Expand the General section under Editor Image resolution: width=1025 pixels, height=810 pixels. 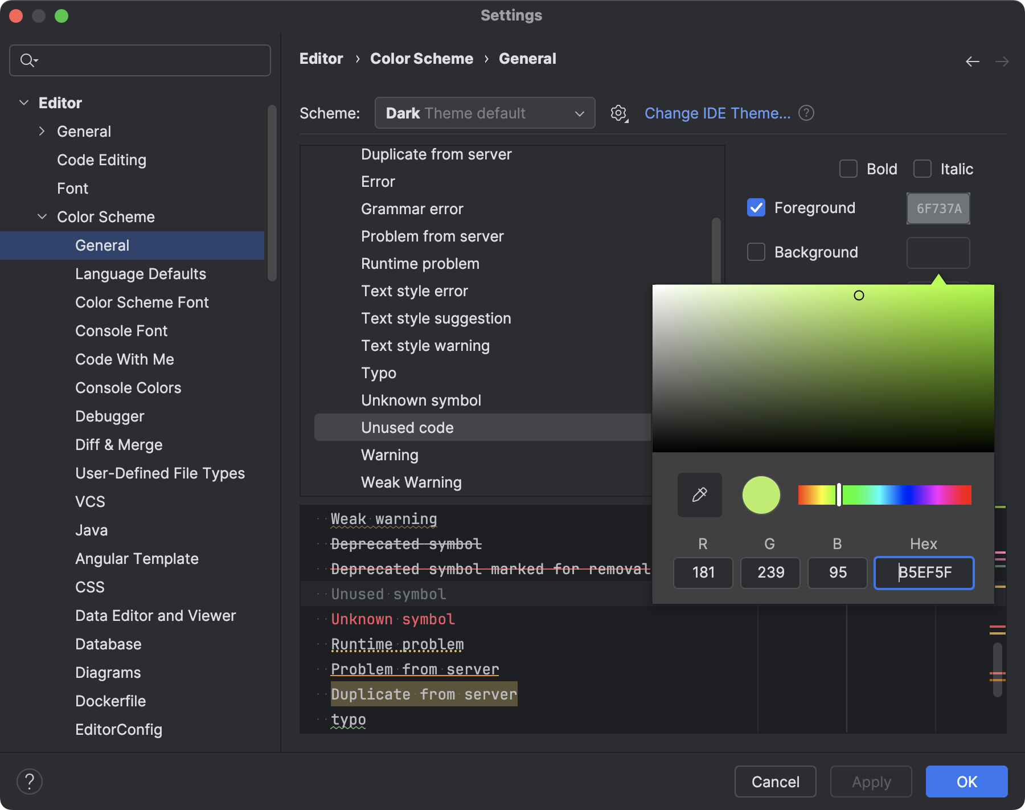coord(42,131)
